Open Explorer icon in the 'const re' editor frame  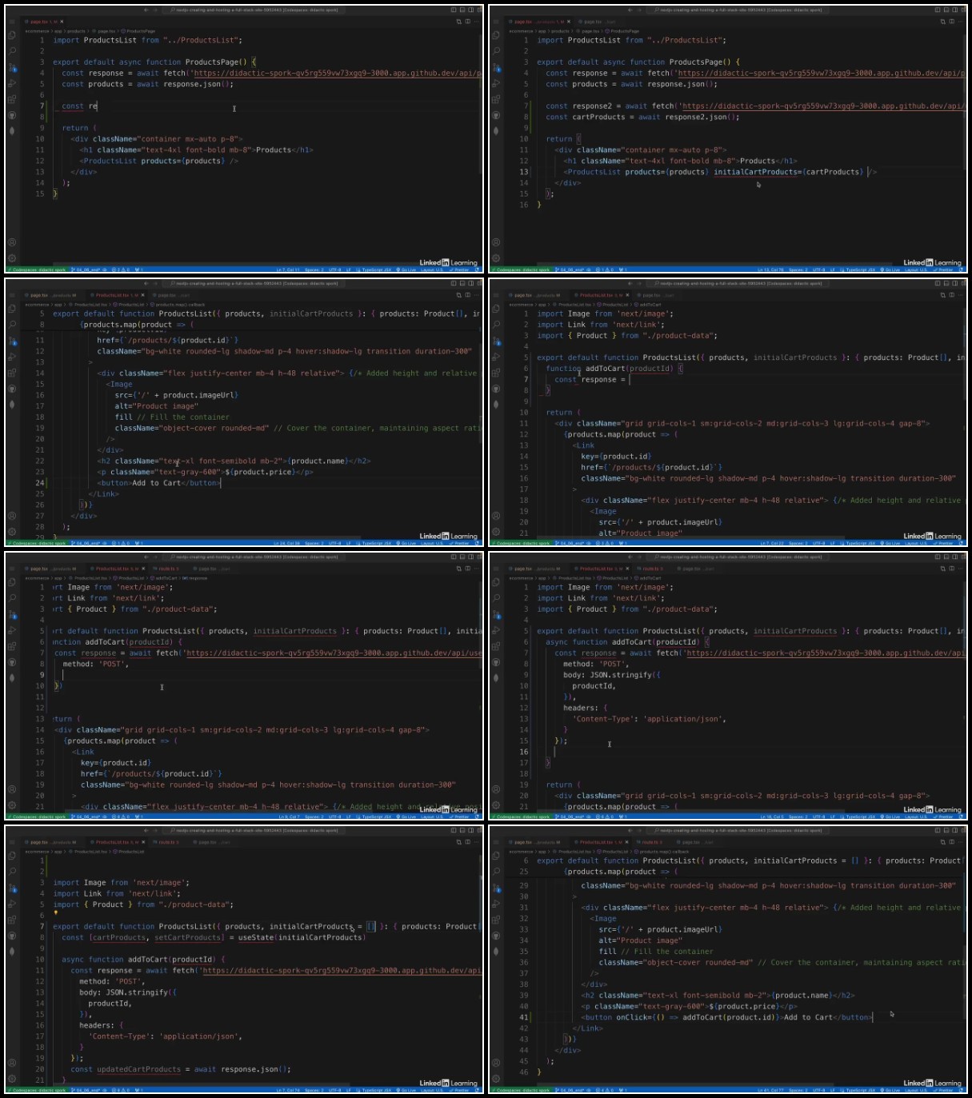coord(13,35)
